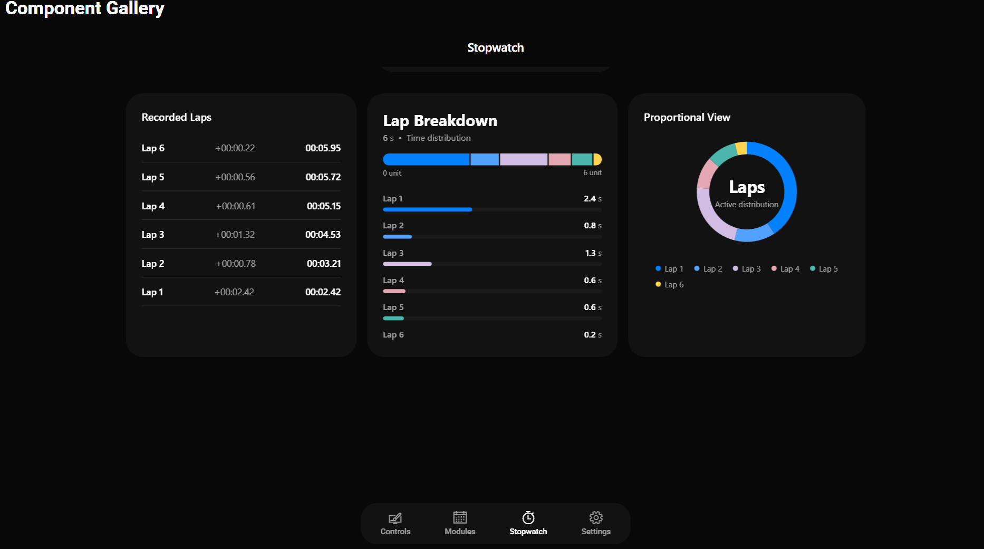
Task: Click the Settings tab label
Action: coord(596,532)
